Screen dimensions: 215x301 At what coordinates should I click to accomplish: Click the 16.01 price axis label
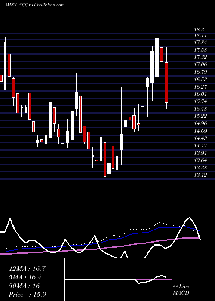(x=200, y=94)
